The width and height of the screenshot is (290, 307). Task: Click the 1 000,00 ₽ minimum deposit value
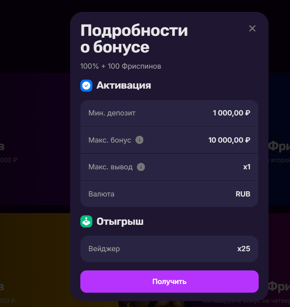(x=232, y=113)
